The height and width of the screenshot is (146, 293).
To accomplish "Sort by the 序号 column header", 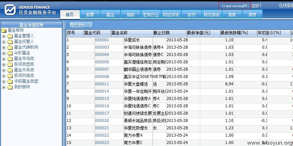I will pos(75,33).
